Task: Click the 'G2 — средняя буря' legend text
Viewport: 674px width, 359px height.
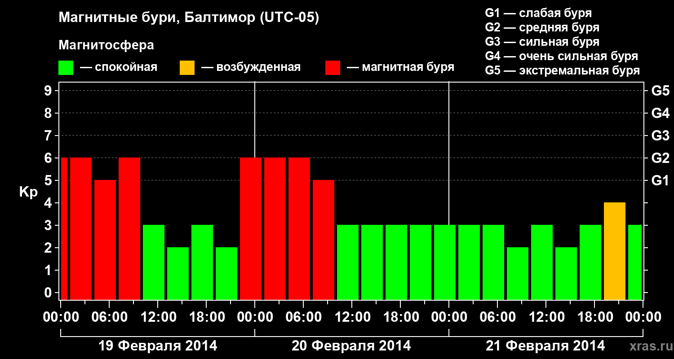Action: click(x=542, y=27)
